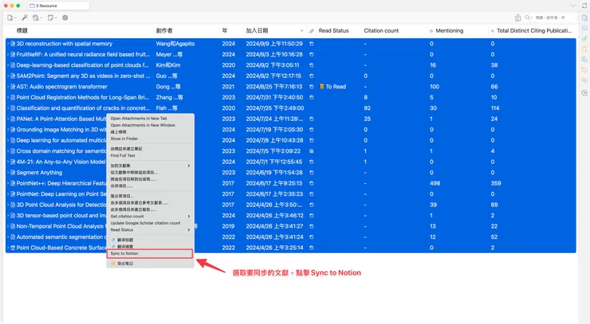Click the Mentioning value 498
The height and width of the screenshot is (324, 590).
435,183
